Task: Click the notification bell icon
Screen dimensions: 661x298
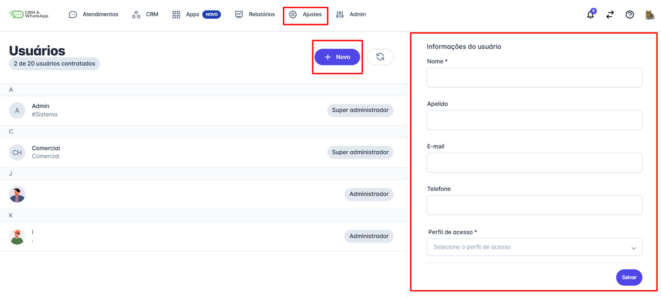Action: (590, 15)
